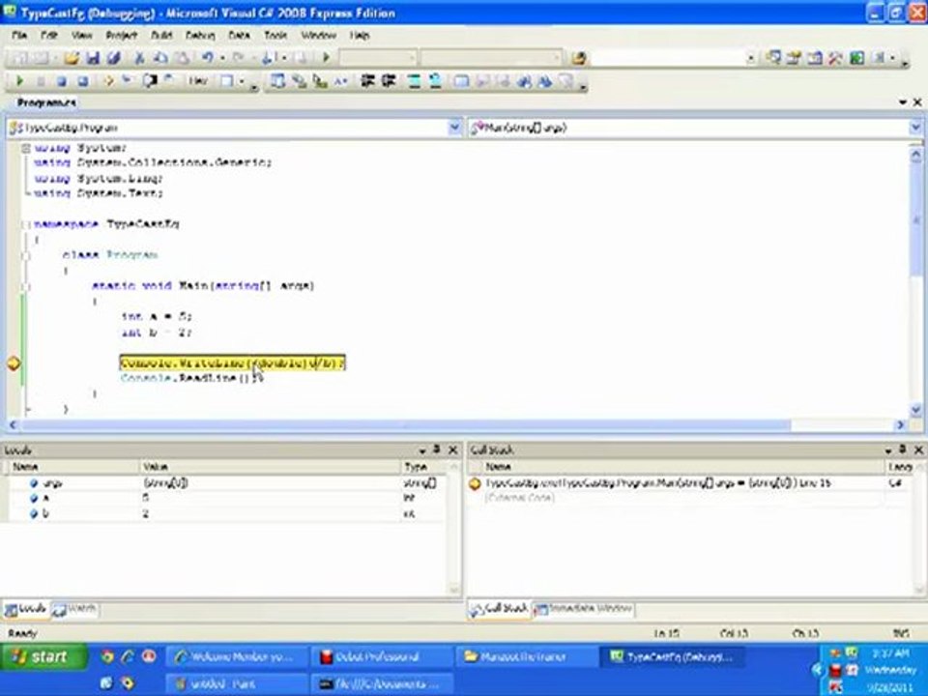The image size is (928, 696).
Task: Click the Comment out selected lines icon
Action: click(x=414, y=81)
